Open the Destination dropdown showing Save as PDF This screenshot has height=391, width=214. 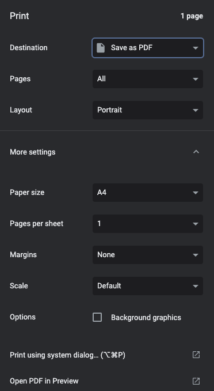[x=148, y=48]
